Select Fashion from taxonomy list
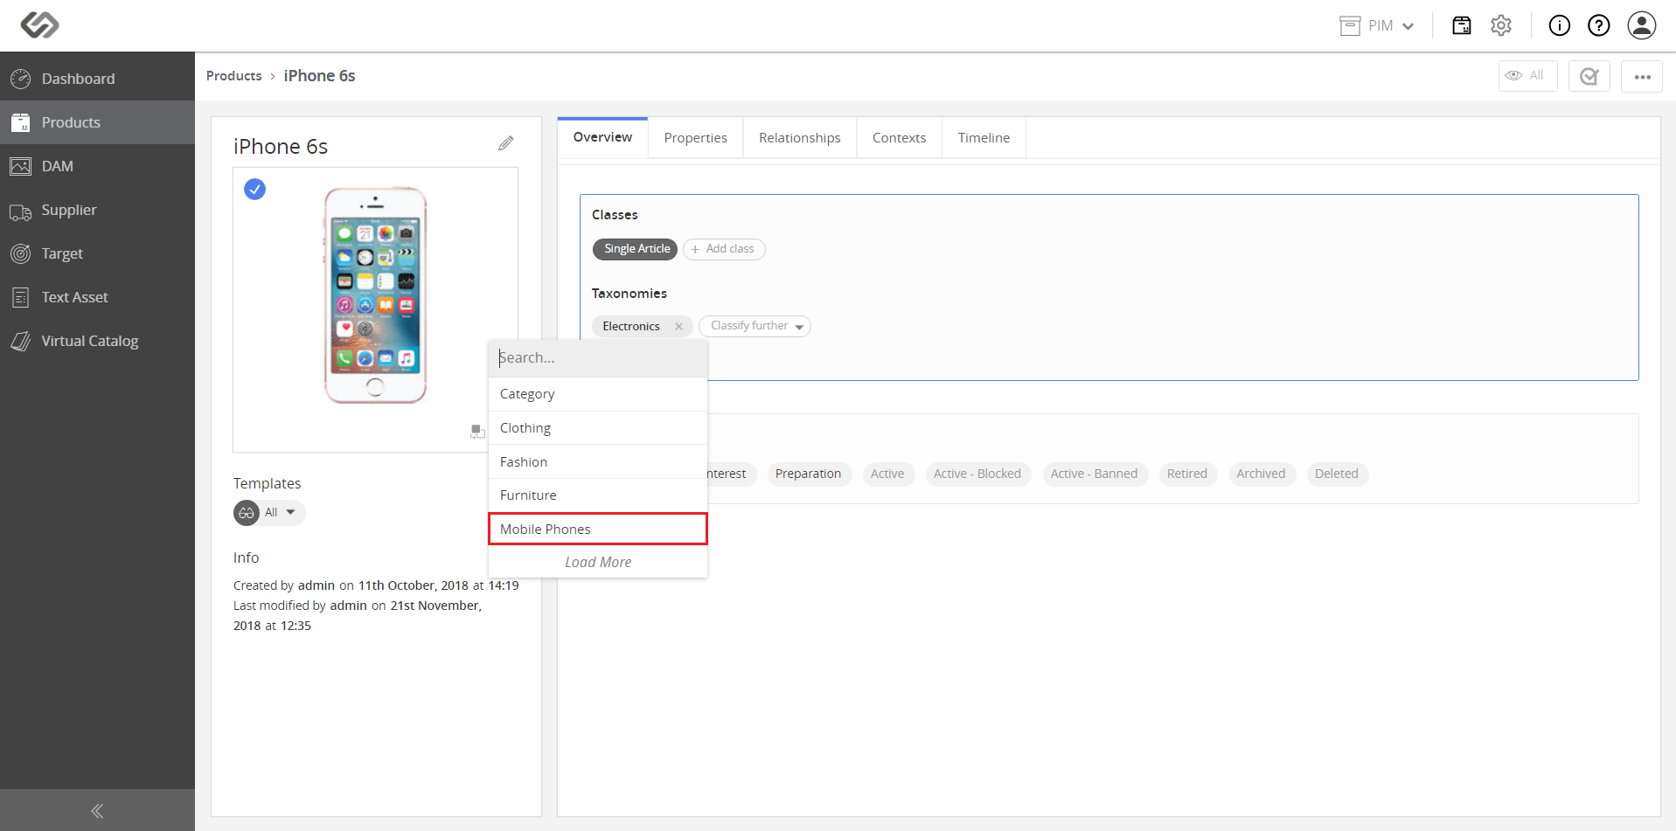The width and height of the screenshot is (1676, 831). coord(598,462)
